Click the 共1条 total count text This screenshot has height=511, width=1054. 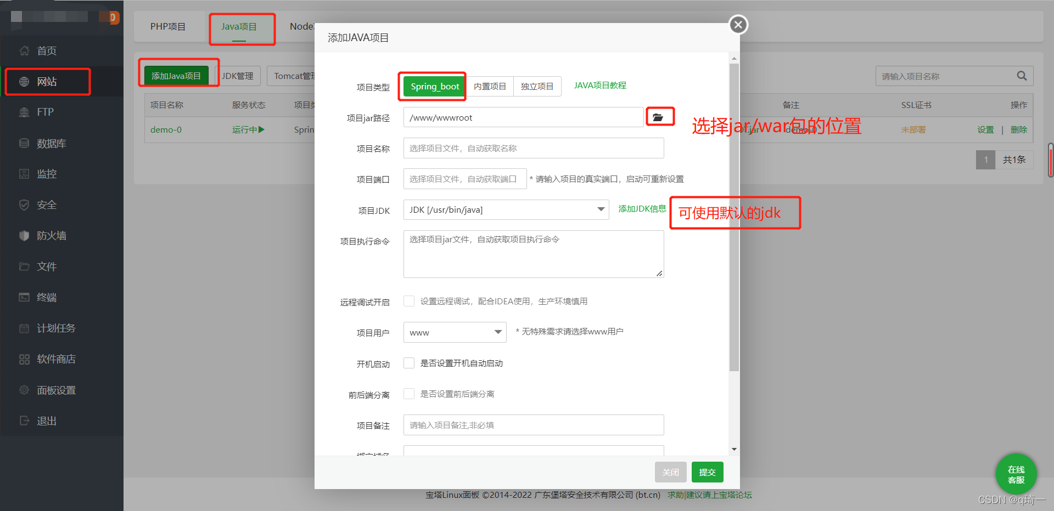[x=1014, y=160]
